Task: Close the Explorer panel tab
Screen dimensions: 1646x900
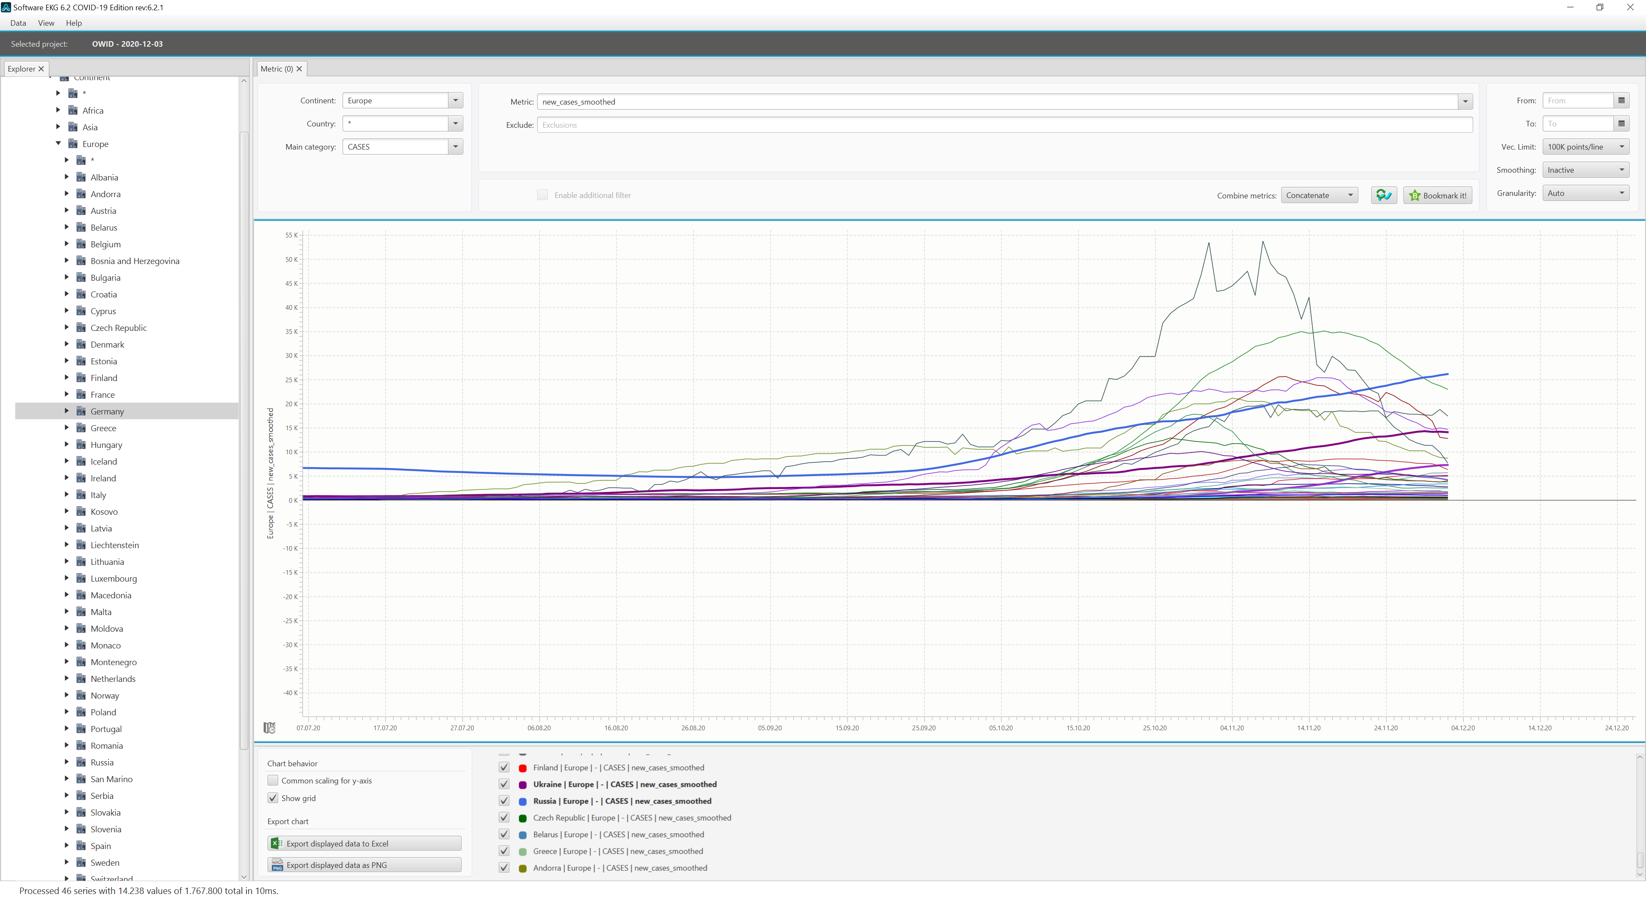Action: (x=42, y=69)
